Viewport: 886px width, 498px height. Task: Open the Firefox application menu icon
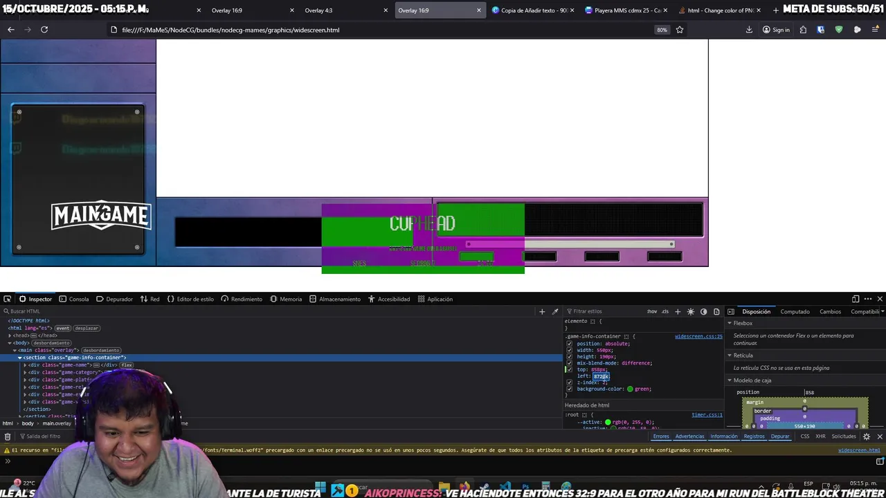click(x=876, y=30)
